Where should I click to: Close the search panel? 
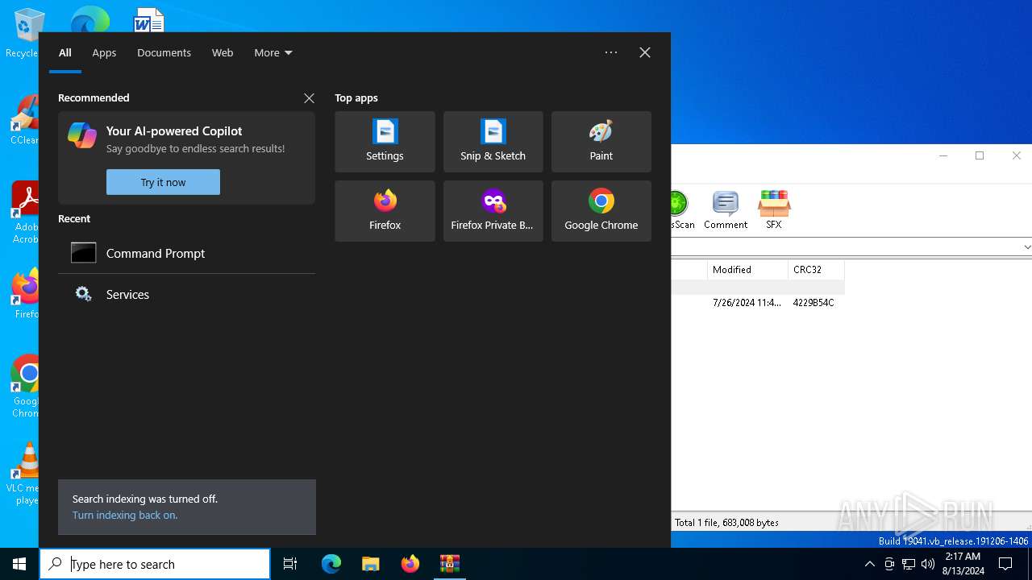point(645,52)
